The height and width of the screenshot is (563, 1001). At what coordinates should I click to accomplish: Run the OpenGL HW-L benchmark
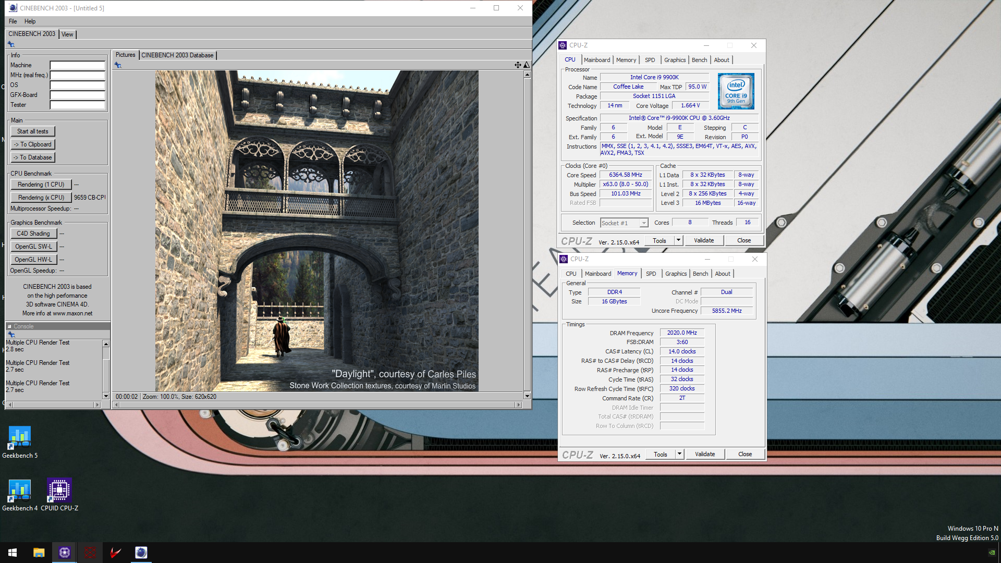tap(33, 260)
